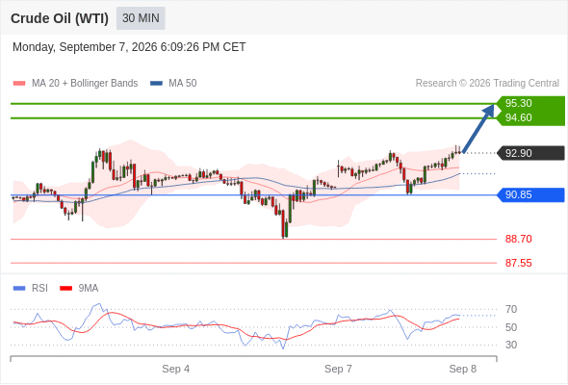Click the blue upward trend arrow
568x385 pixels.
[x=478, y=129]
